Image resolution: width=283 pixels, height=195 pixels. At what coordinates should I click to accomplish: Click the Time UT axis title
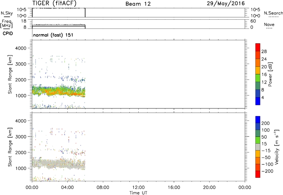click(x=138, y=193)
